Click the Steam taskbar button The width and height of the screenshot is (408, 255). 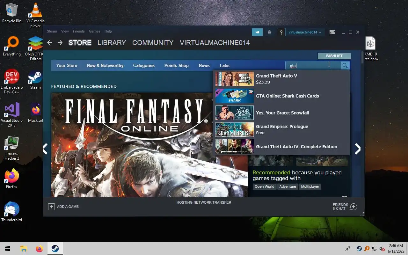[x=55, y=249]
